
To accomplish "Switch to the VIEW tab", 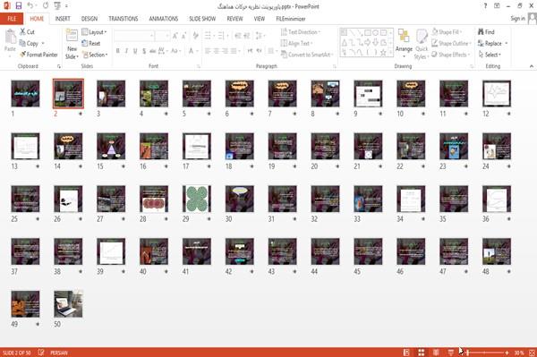I will tap(260, 19).
